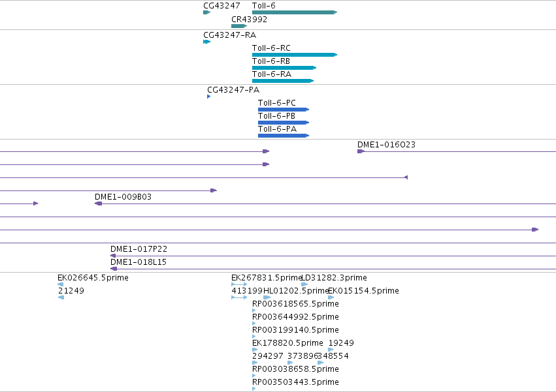Open the DME1-018L15 clone label
556x392 pixels.
(139, 262)
